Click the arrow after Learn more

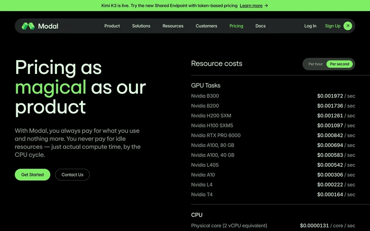pyautogui.click(x=266, y=6)
